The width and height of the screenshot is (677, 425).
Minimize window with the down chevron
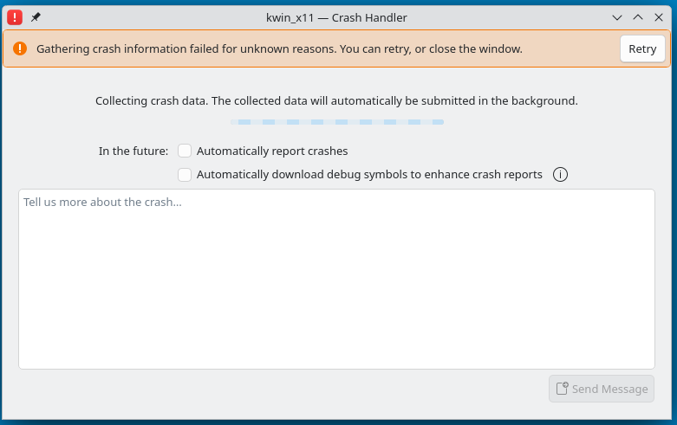pos(617,17)
